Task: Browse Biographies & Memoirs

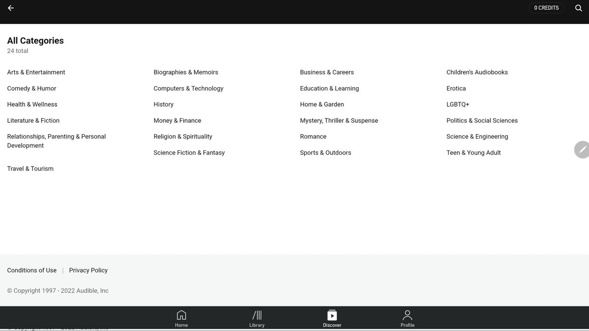Action: 186,72
